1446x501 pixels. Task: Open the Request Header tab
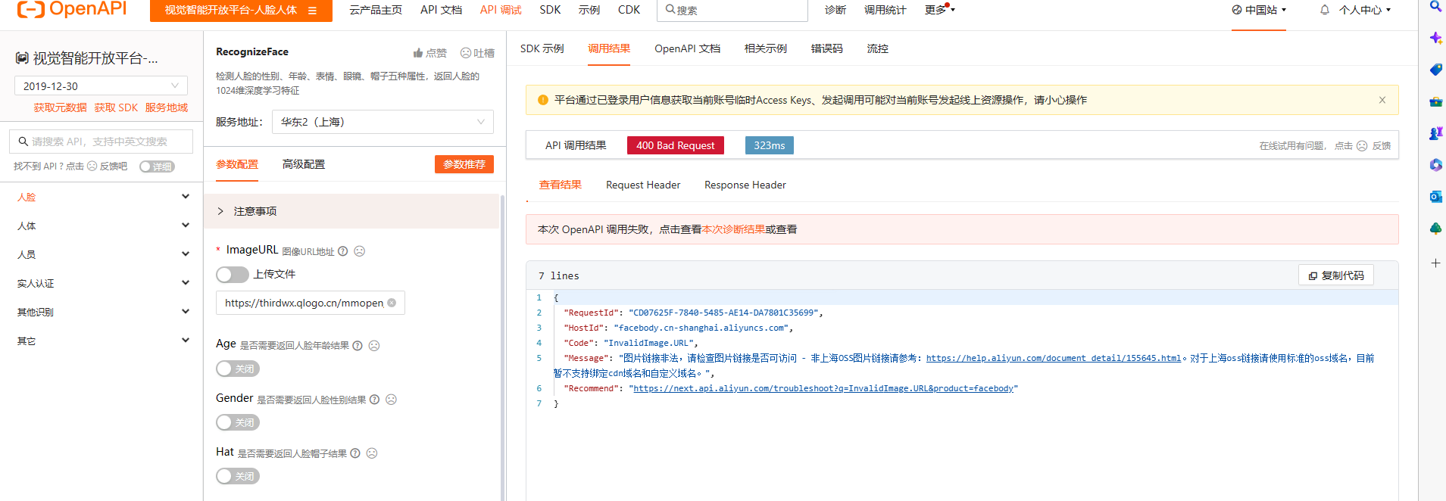click(643, 185)
